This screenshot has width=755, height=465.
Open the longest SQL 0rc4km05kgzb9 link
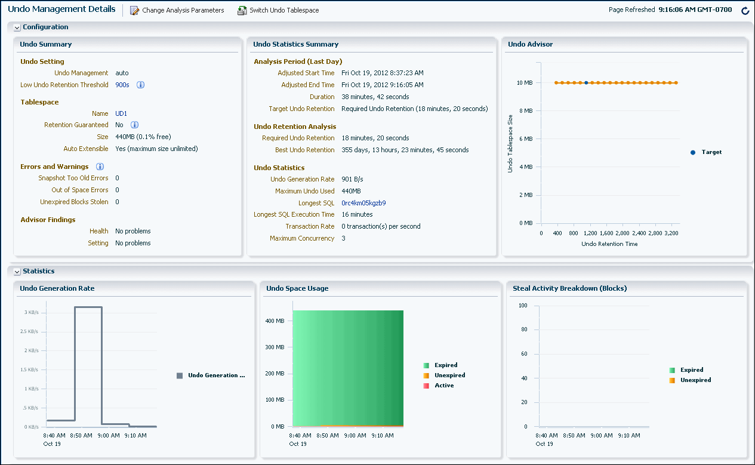pyautogui.click(x=363, y=203)
